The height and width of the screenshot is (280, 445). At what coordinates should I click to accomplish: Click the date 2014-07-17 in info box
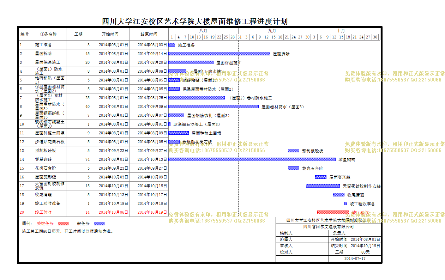(355, 258)
